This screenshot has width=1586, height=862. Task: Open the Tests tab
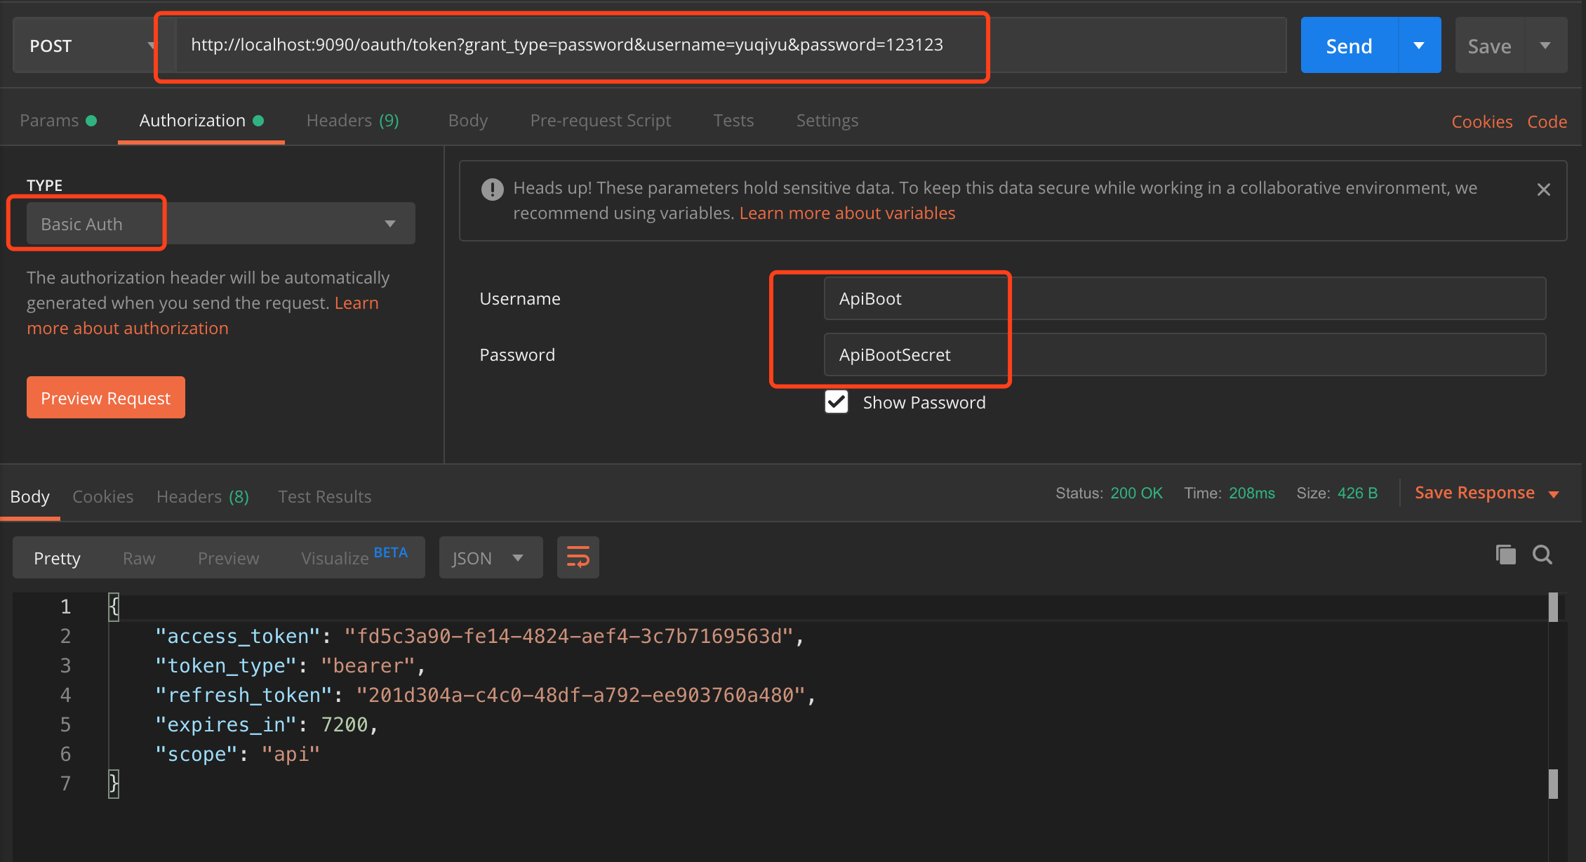pos(733,121)
